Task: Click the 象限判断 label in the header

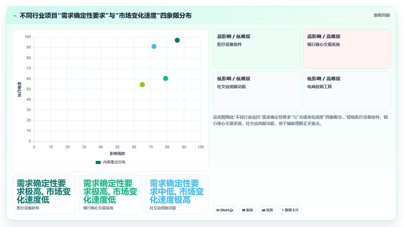Action: tap(382, 15)
